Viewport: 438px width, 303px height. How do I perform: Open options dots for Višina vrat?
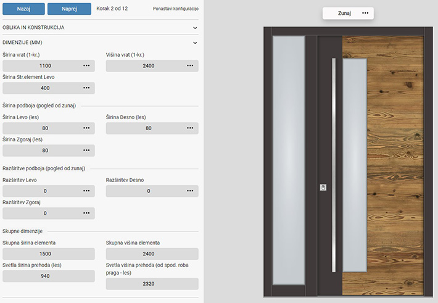tap(189, 65)
